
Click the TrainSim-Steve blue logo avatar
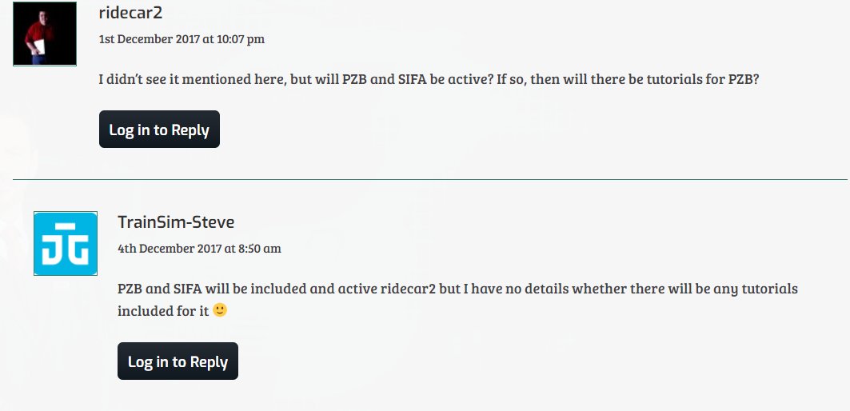click(x=66, y=243)
